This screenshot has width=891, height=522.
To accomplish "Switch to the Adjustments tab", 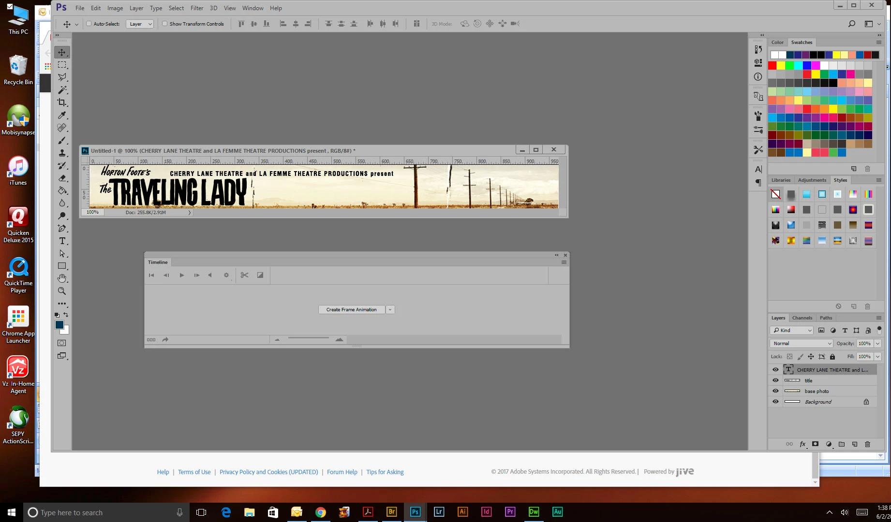I will point(812,180).
